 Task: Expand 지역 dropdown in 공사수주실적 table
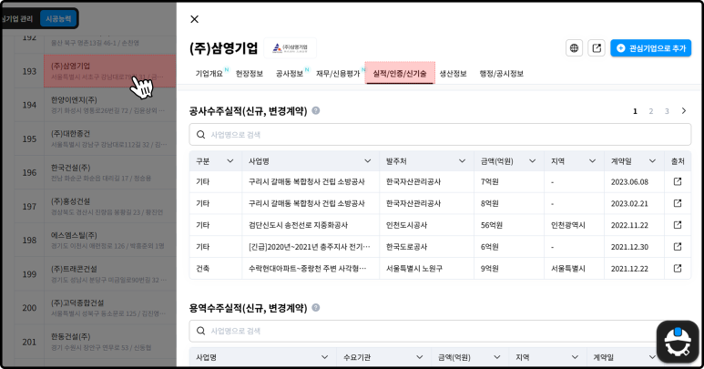(592, 160)
